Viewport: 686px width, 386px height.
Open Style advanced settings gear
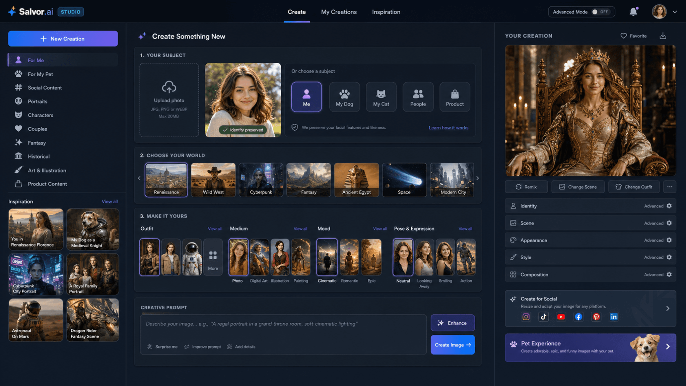click(669, 257)
